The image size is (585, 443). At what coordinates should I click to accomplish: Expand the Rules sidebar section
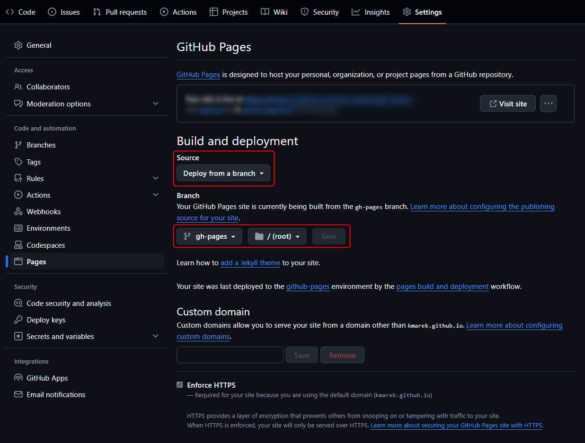pyautogui.click(x=156, y=178)
